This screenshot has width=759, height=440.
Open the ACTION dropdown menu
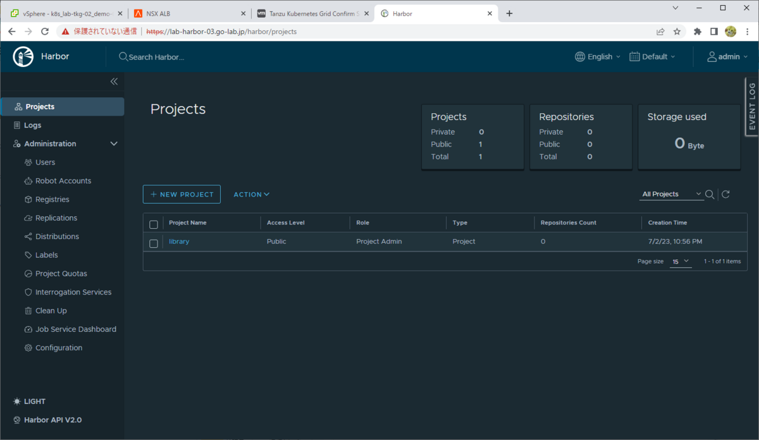(x=252, y=195)
